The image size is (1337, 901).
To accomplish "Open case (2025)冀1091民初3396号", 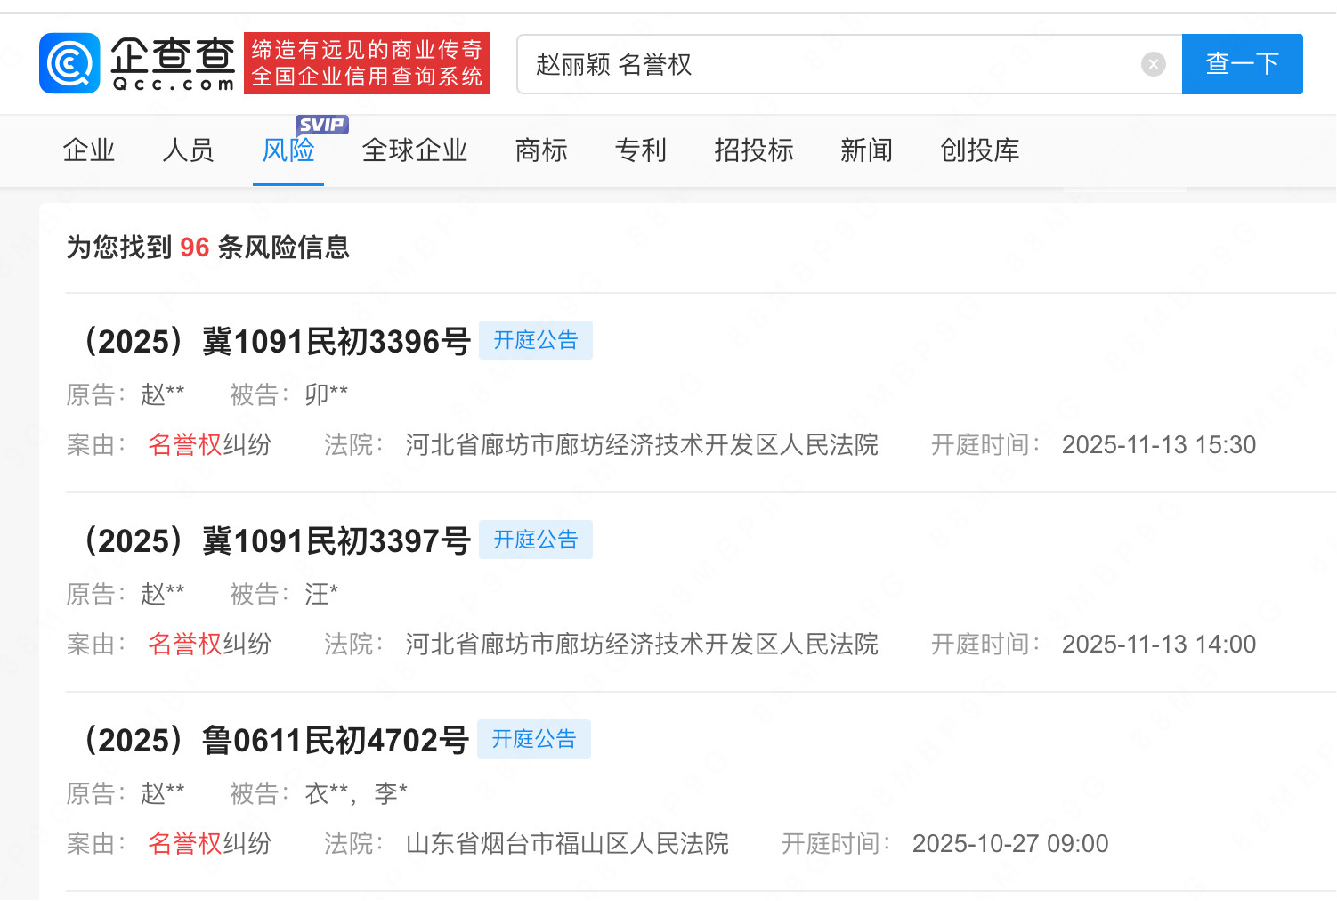I will click(270, 341).
